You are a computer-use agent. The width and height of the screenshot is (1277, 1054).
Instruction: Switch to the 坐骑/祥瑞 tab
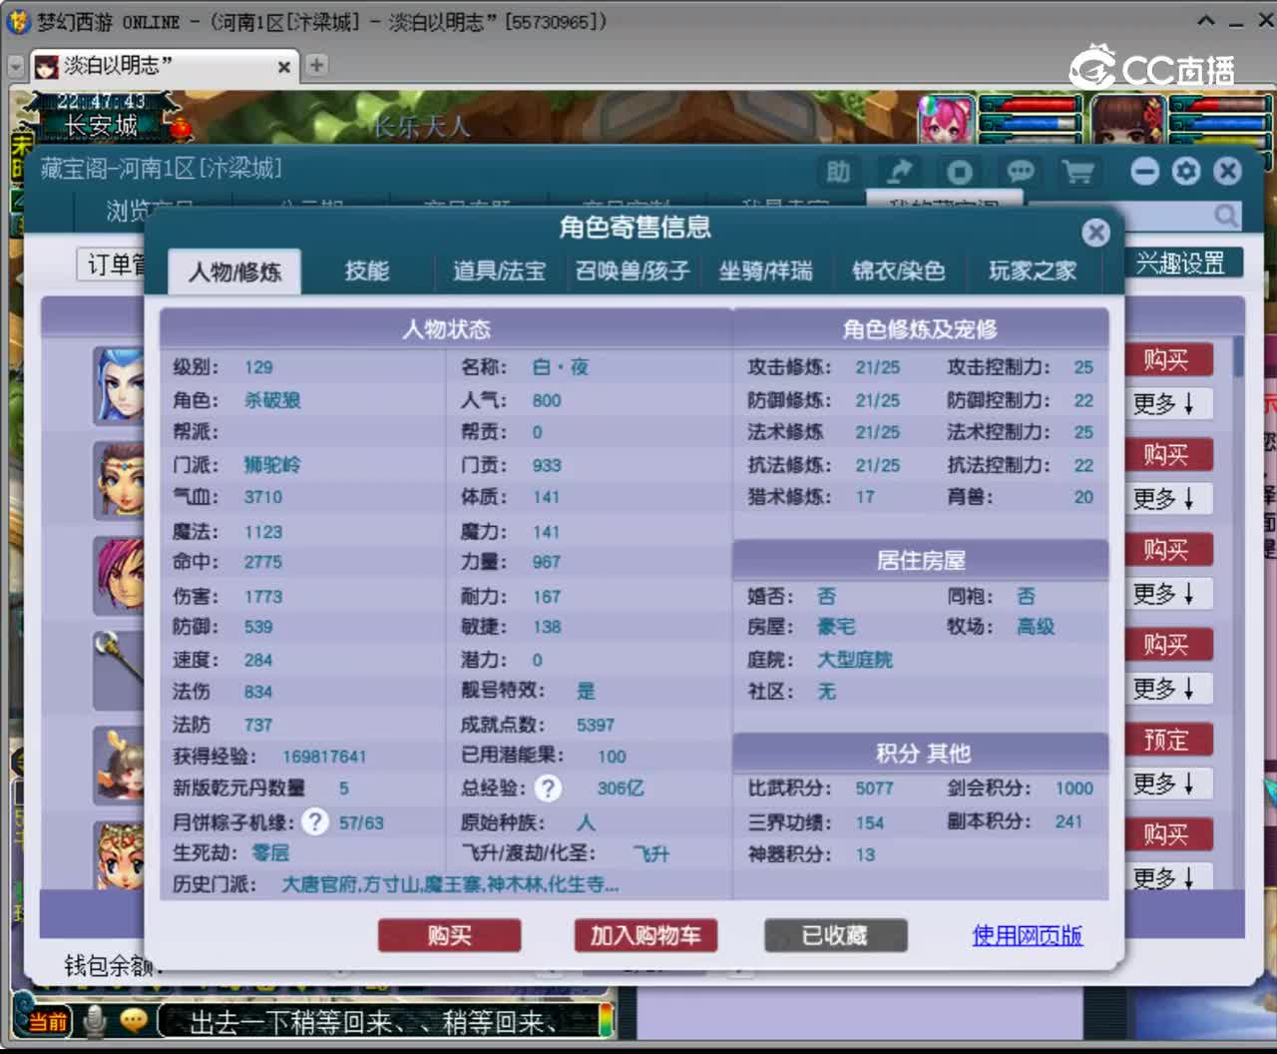point(765,271)
